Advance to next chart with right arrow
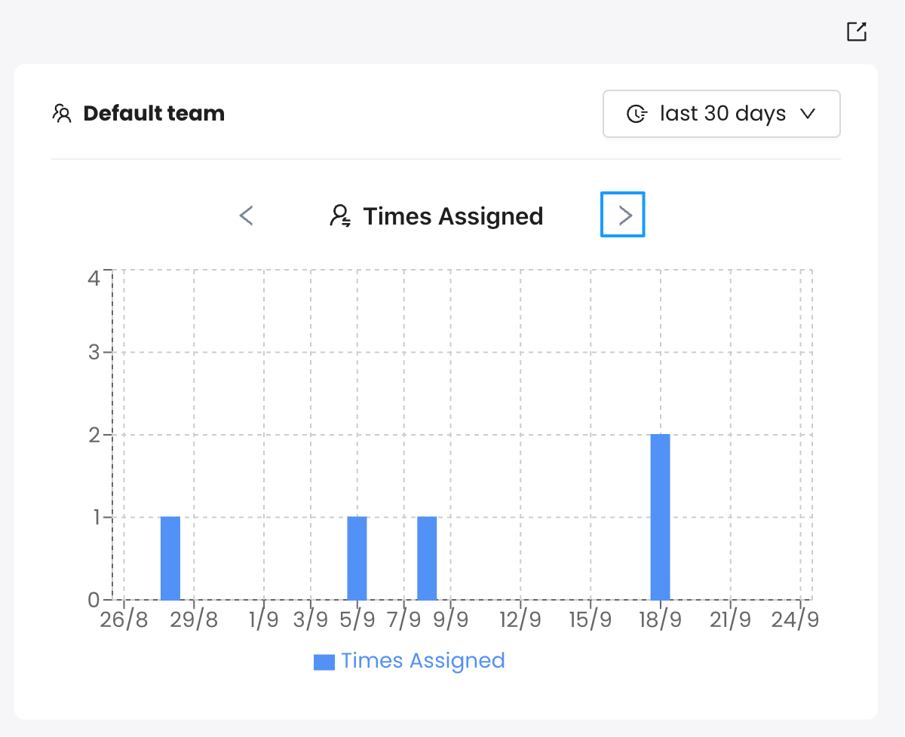The height and width of the screenshot is (737, 905). click(x=623, y=215)
